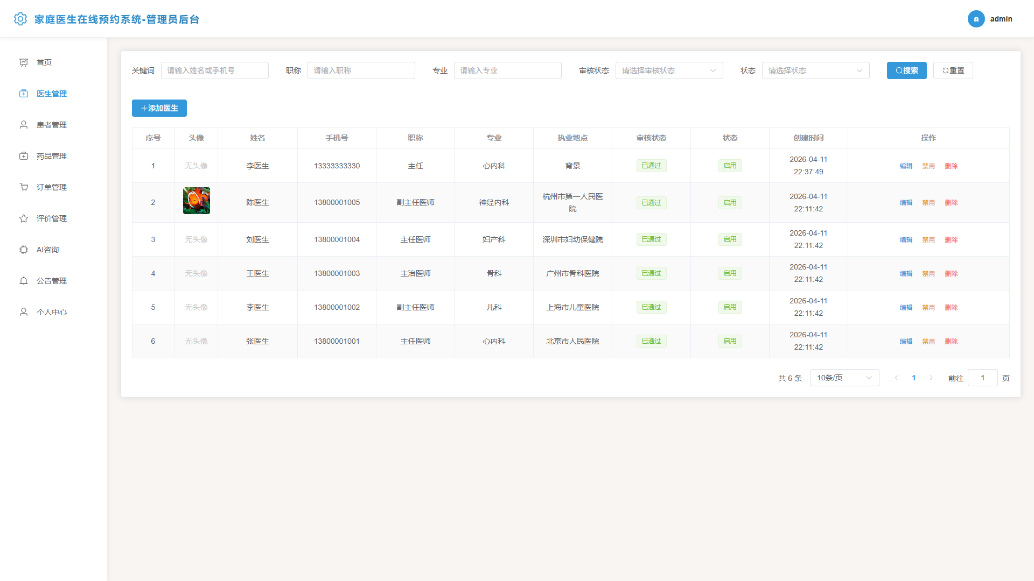Click the 启用 status tag for 王医生
This screenshot has width=1034, height=581.
[x=730, y=273]
